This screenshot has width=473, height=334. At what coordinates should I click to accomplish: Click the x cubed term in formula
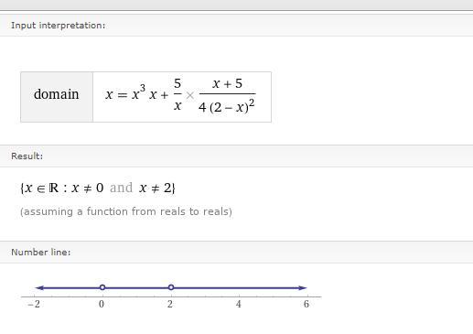(138, 92)
